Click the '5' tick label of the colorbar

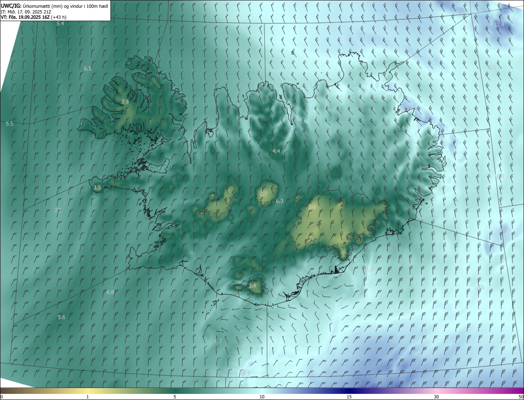[175, 397]
